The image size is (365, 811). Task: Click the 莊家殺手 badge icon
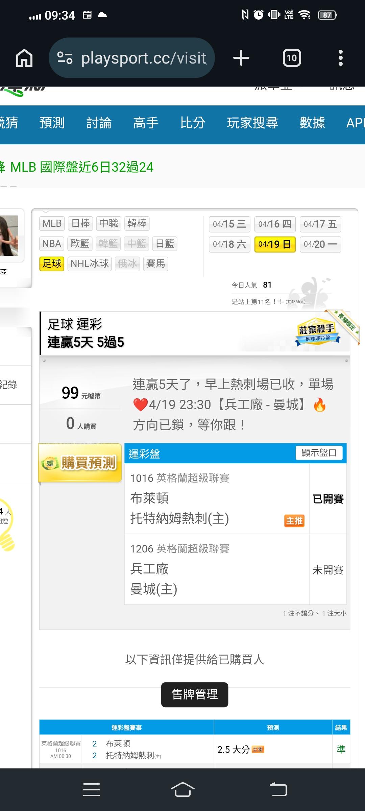(x=317, y=331)
